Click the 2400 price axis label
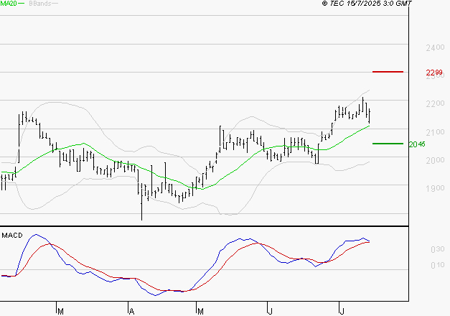The width and height of the screenshot is (450, 316). [x=433, y=47]
